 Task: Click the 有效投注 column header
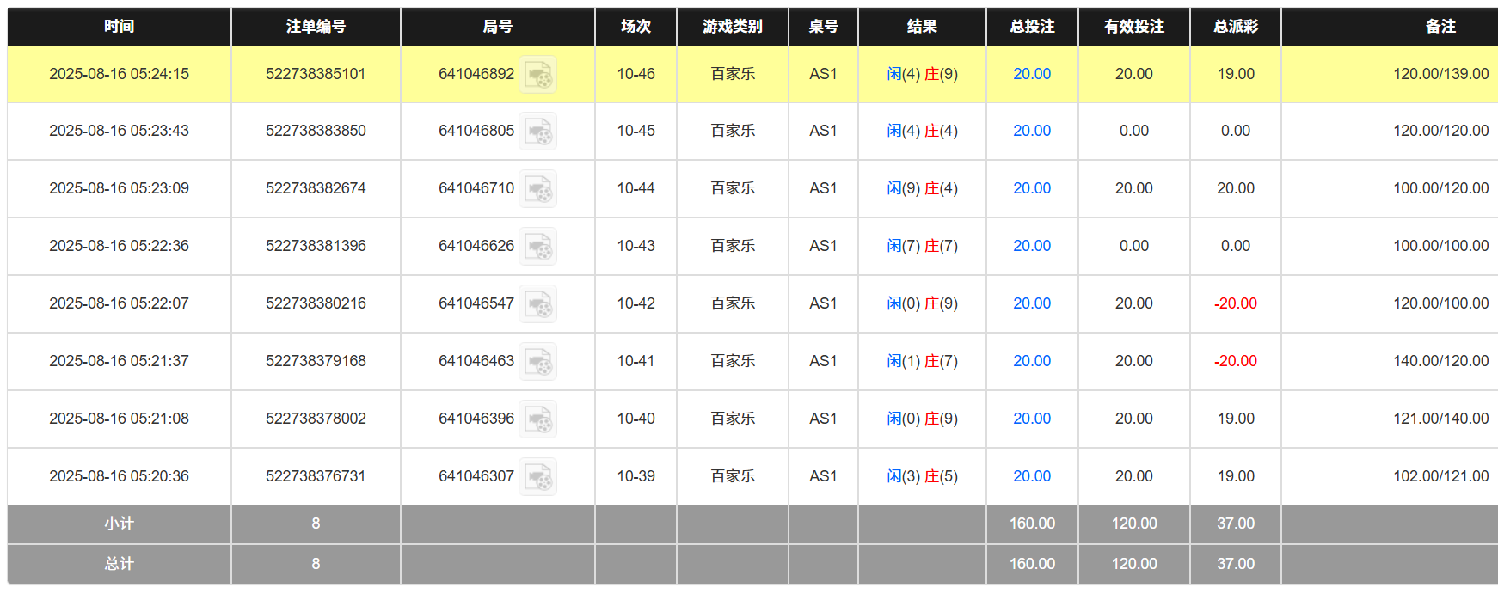[1133, 27]
